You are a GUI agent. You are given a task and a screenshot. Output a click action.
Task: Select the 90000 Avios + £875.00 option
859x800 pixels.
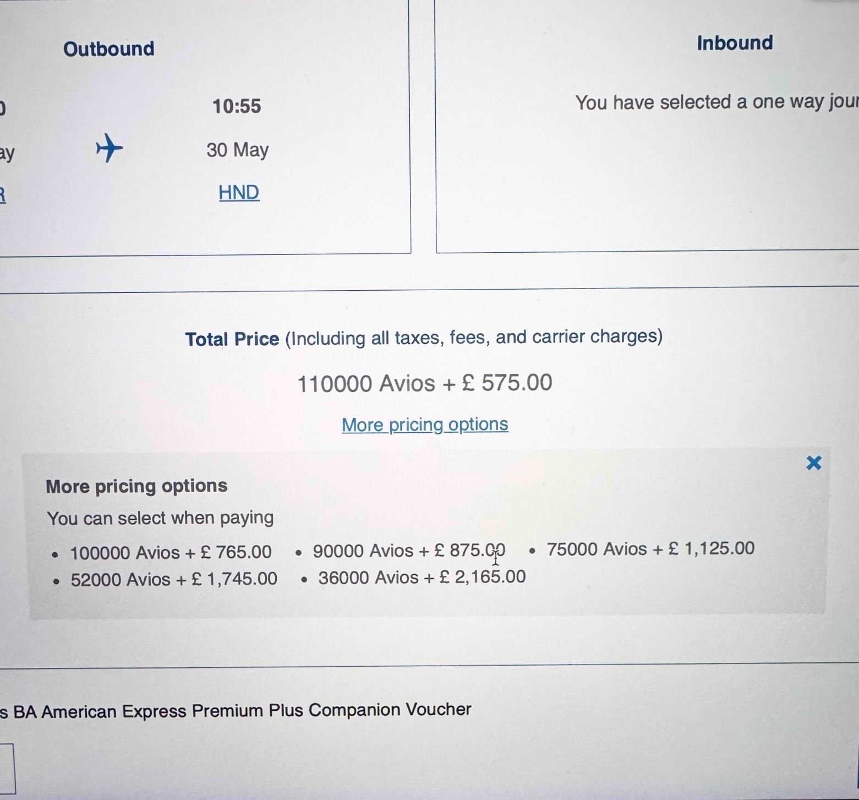click(x=408, y=551)
